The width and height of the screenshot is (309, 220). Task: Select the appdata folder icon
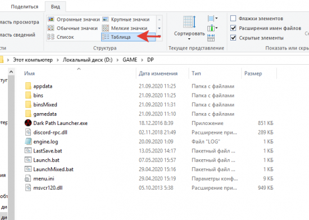point(28,86)
